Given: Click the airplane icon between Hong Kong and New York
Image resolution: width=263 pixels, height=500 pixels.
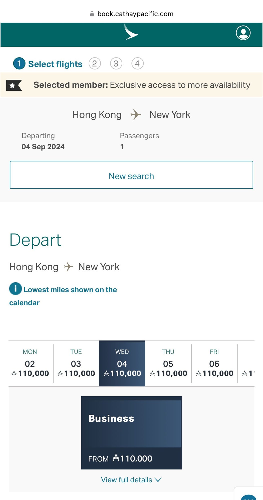Looking at the screenshot, I should tap(135, 114).
